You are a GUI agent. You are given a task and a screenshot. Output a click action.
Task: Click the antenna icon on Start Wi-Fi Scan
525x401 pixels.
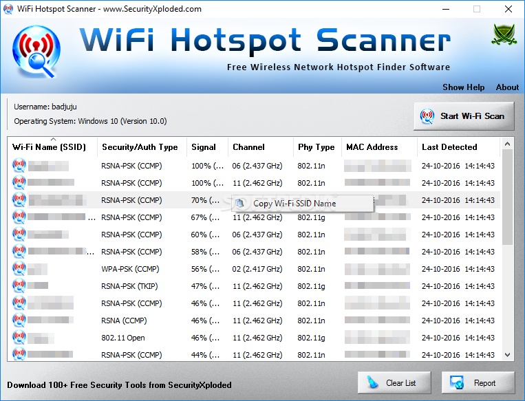427,116
